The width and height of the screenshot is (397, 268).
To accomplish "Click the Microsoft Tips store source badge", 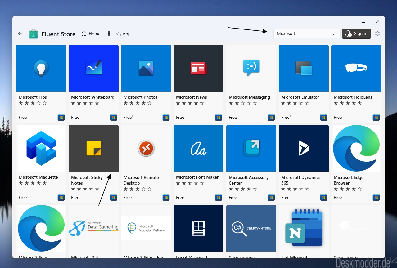I will (61, 117).
